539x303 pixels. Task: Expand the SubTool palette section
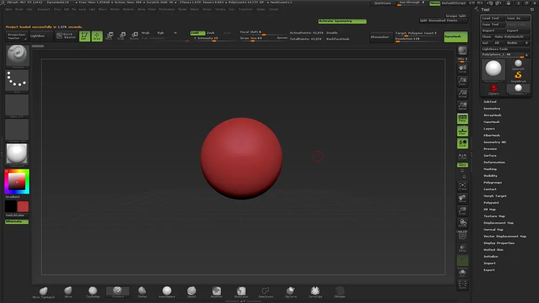[490, 102]
